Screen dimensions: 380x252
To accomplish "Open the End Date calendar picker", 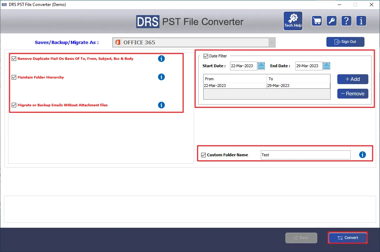I will point(326,66).
